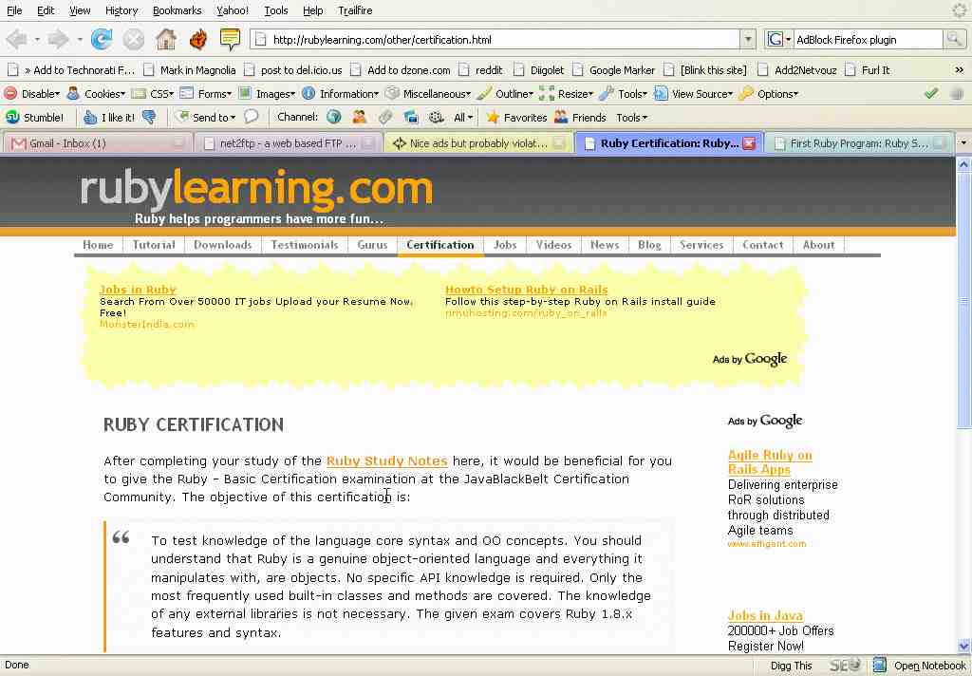Click the reddit bookmarklet

481,70
